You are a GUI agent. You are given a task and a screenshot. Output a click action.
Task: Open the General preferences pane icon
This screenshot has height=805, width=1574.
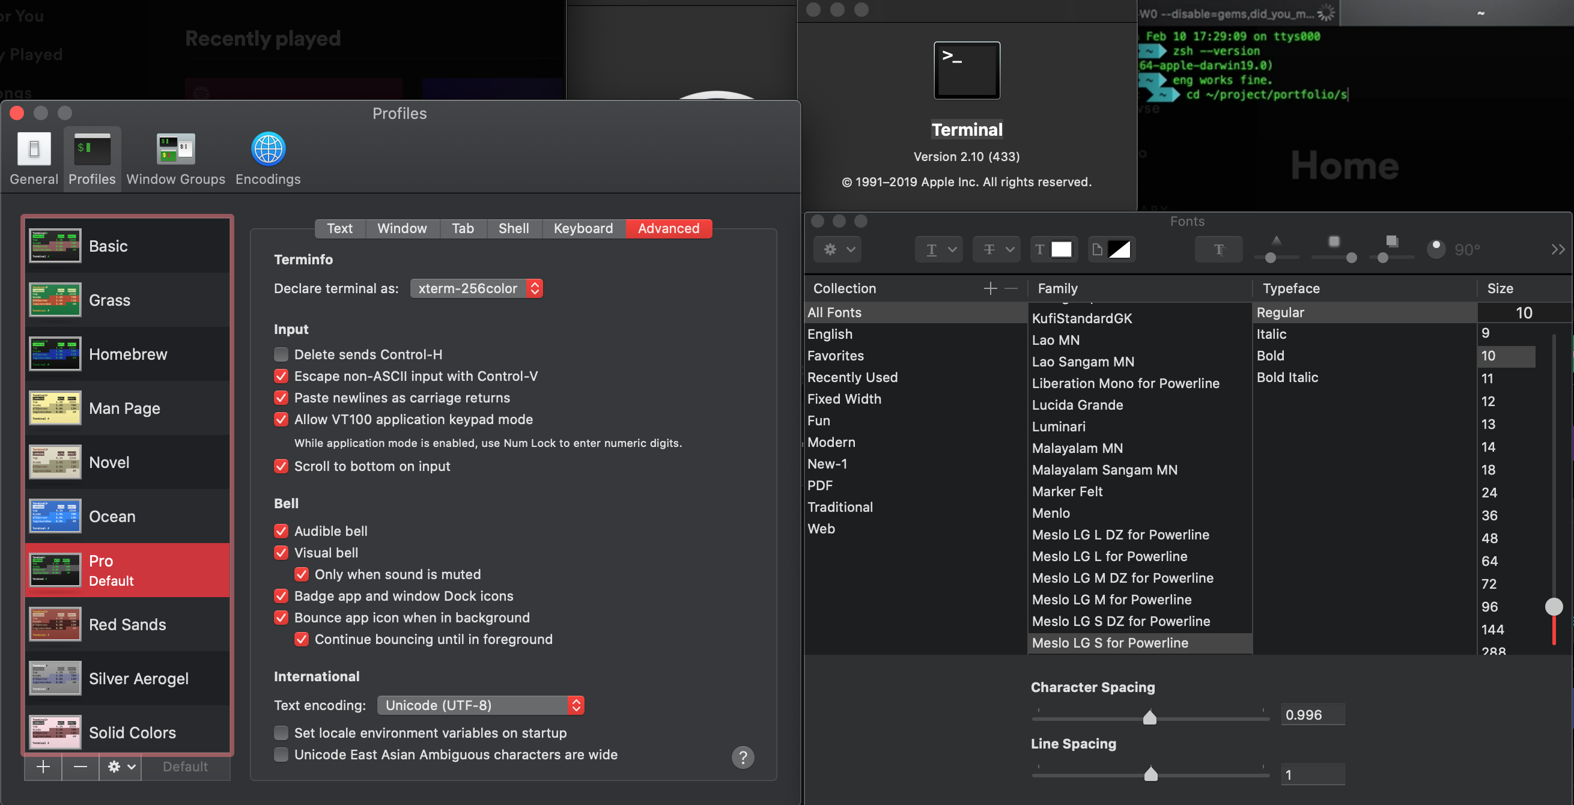[34, 150]
